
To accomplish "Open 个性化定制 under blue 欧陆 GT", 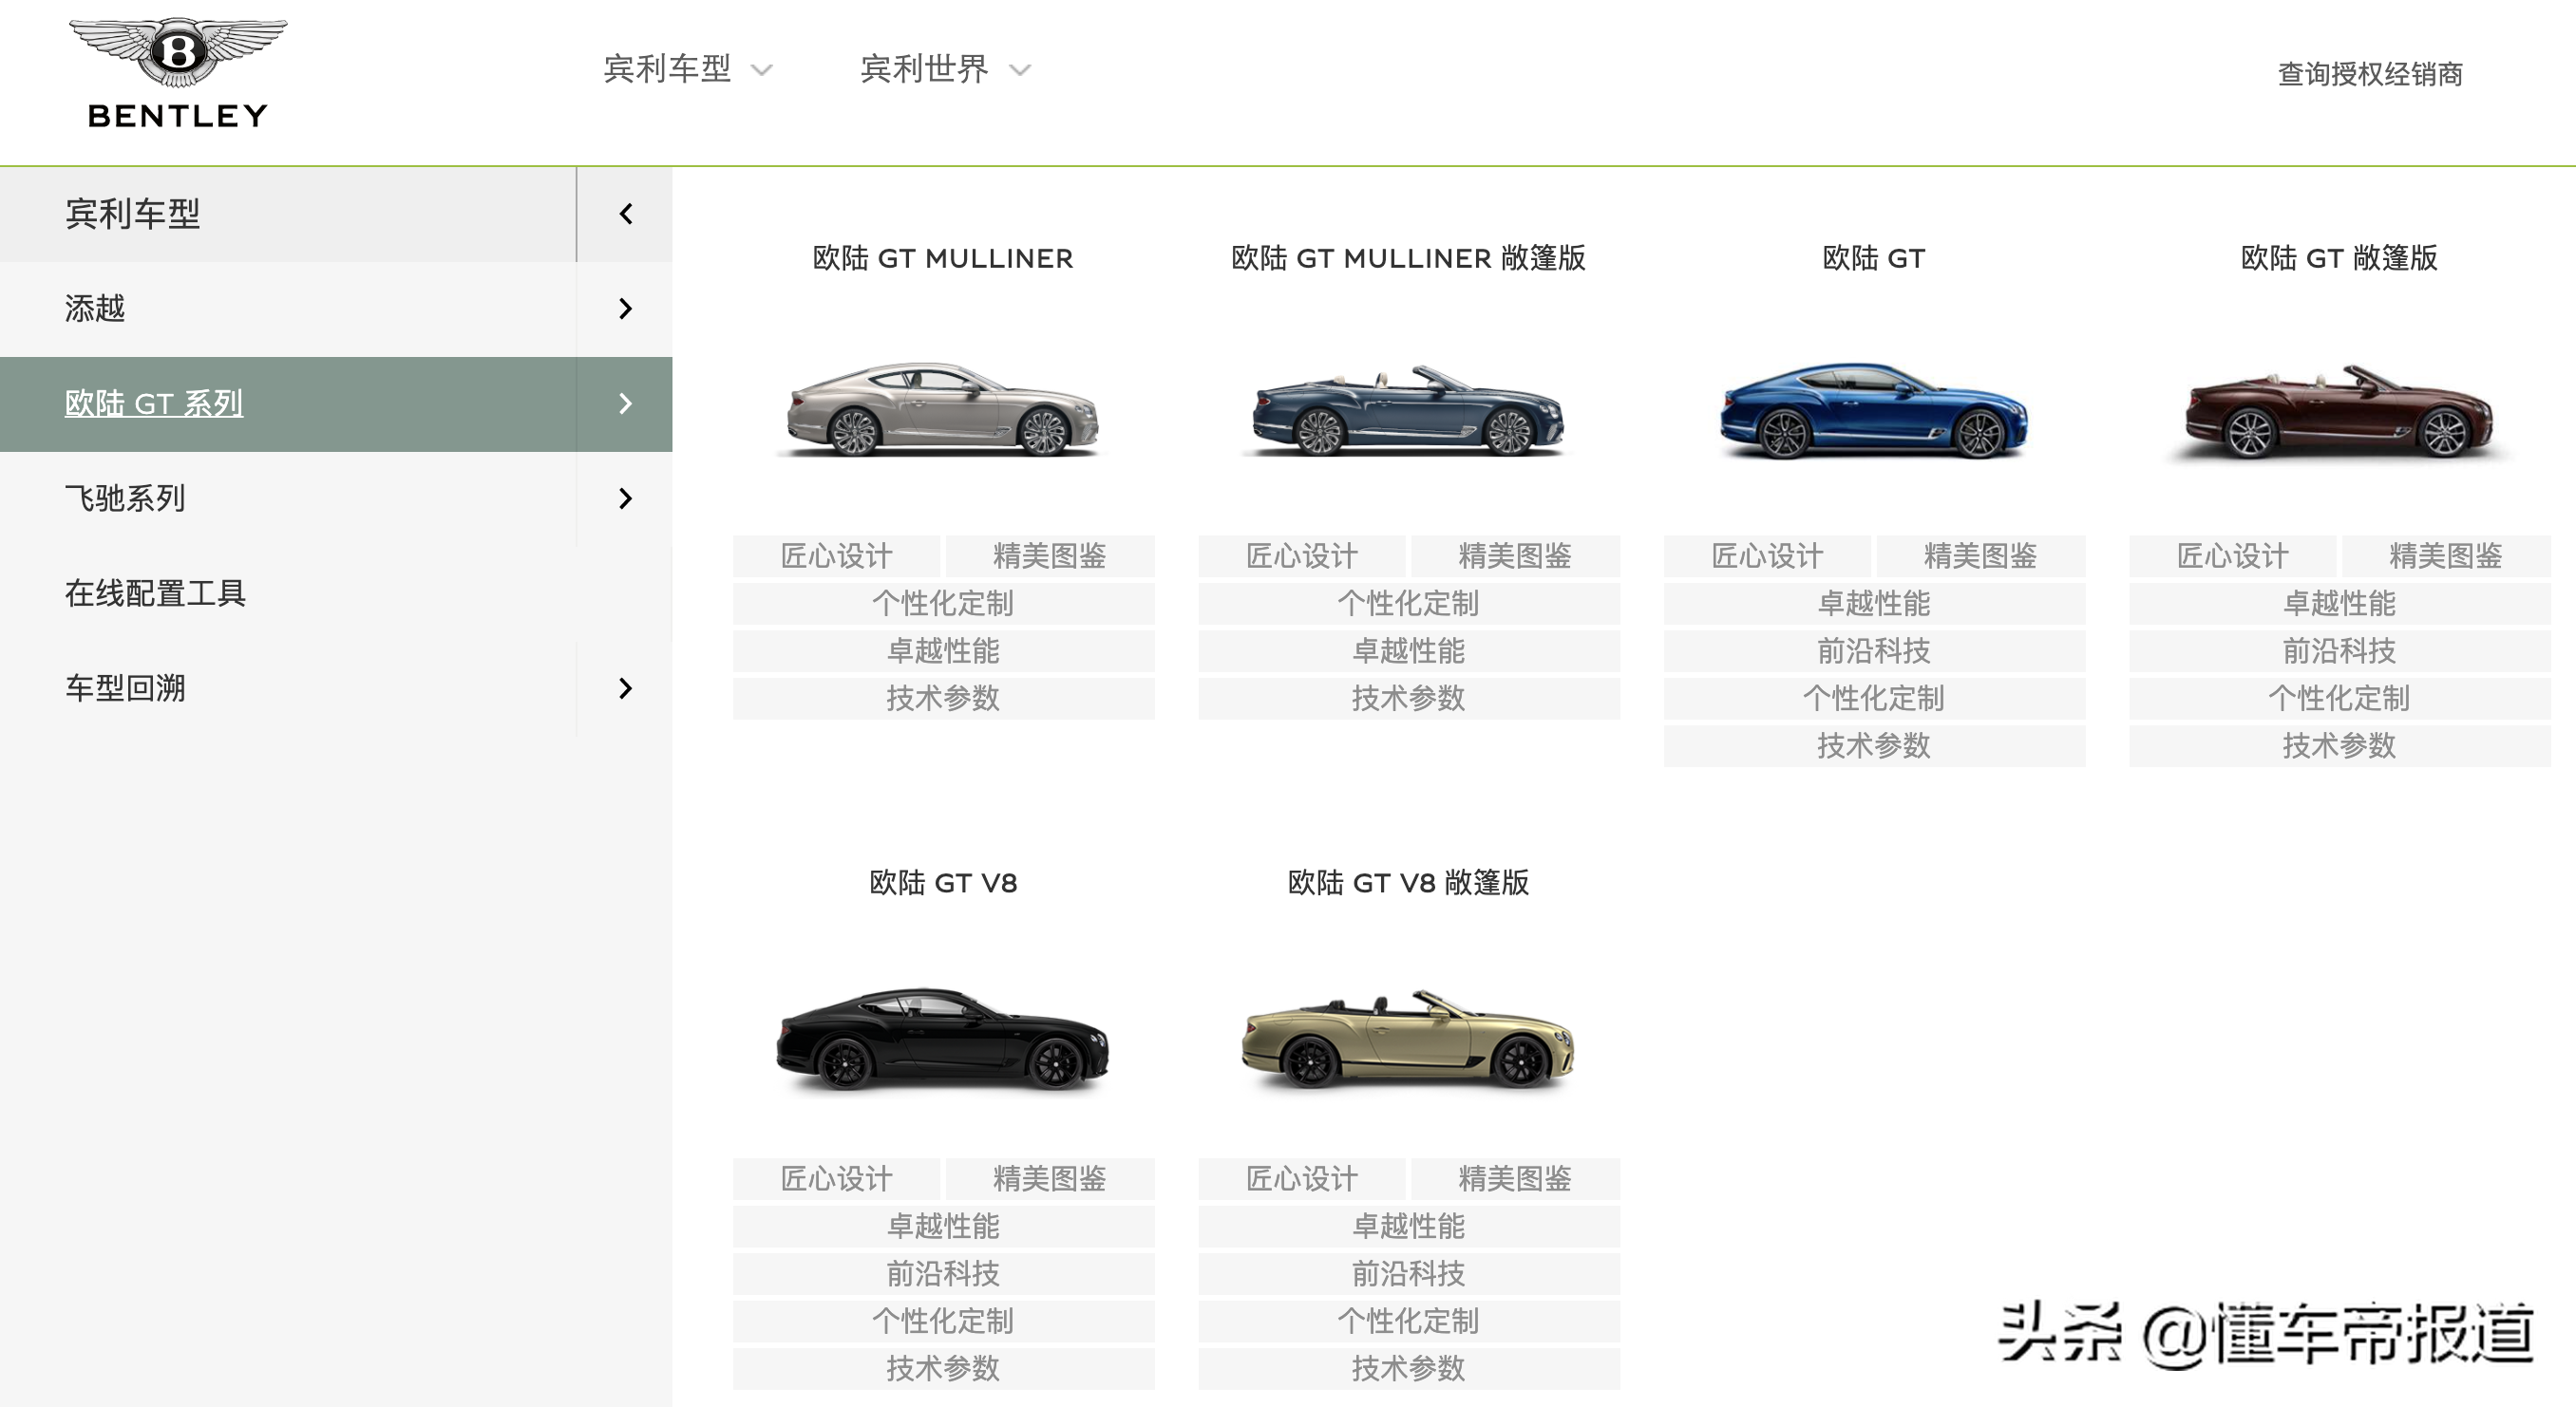I will (1873, 699).
